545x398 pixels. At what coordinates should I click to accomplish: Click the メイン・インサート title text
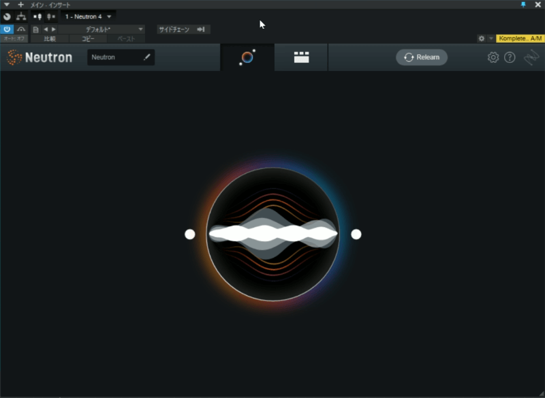50,5
